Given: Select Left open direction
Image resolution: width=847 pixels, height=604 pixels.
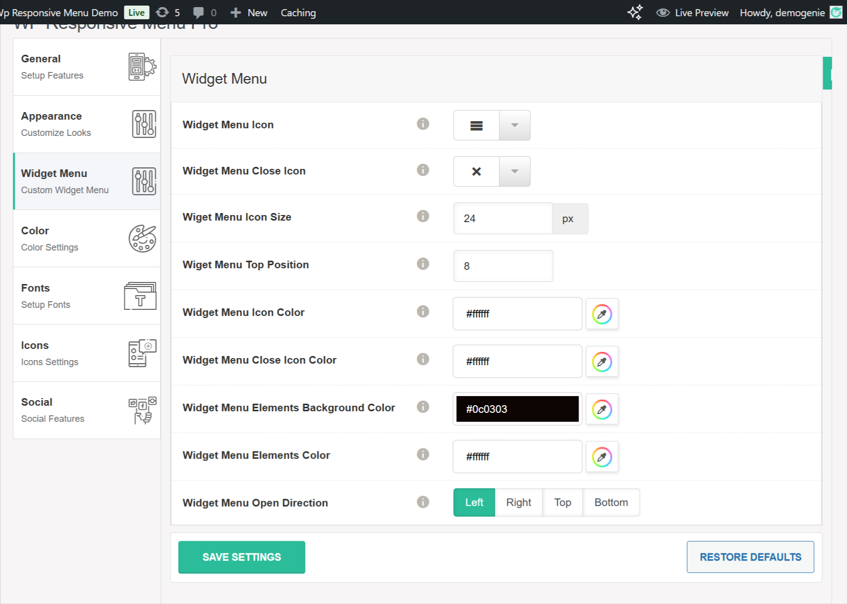Looking at the screenshot, I should (x=474, y=503).
